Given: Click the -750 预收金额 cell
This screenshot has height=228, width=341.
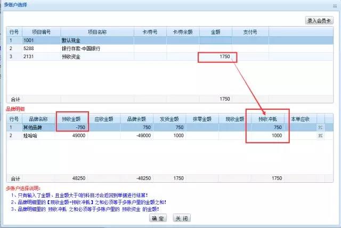Looking at the screenshot, I should (71, 127).
